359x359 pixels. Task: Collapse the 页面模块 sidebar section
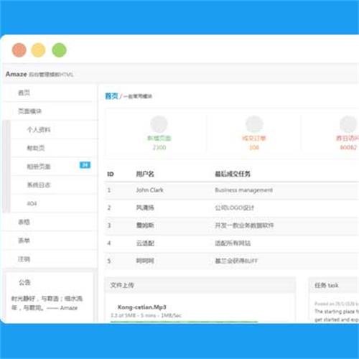[30, 111]
